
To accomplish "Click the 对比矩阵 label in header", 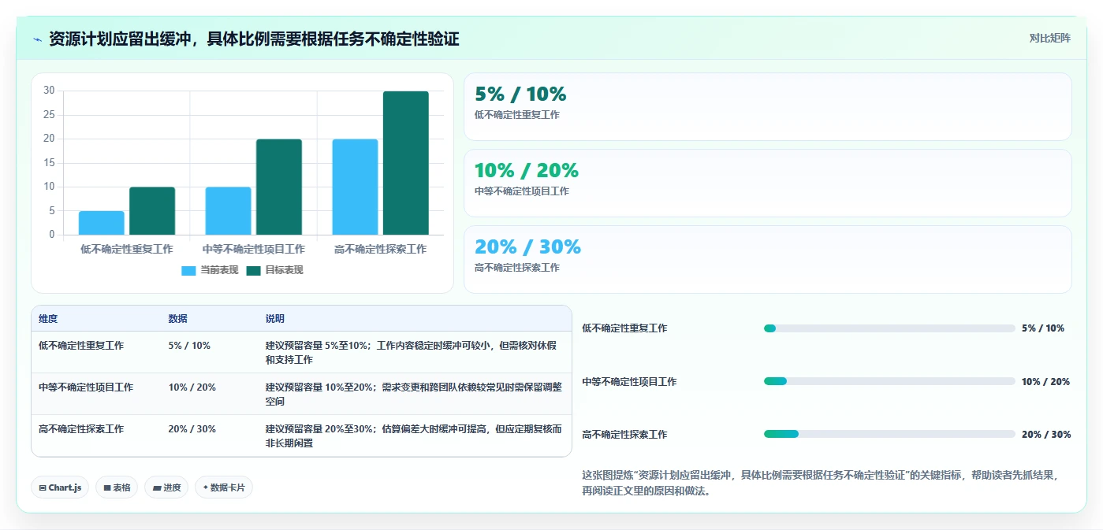I will [1049, 38].
